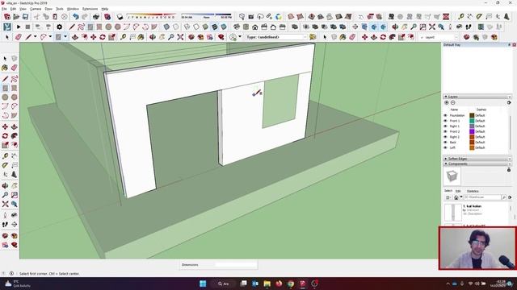Choose the Tape Measure tool in left toolbar
Image resolution: width=517 pixels, height=290 pixels.
pos(5,156)
